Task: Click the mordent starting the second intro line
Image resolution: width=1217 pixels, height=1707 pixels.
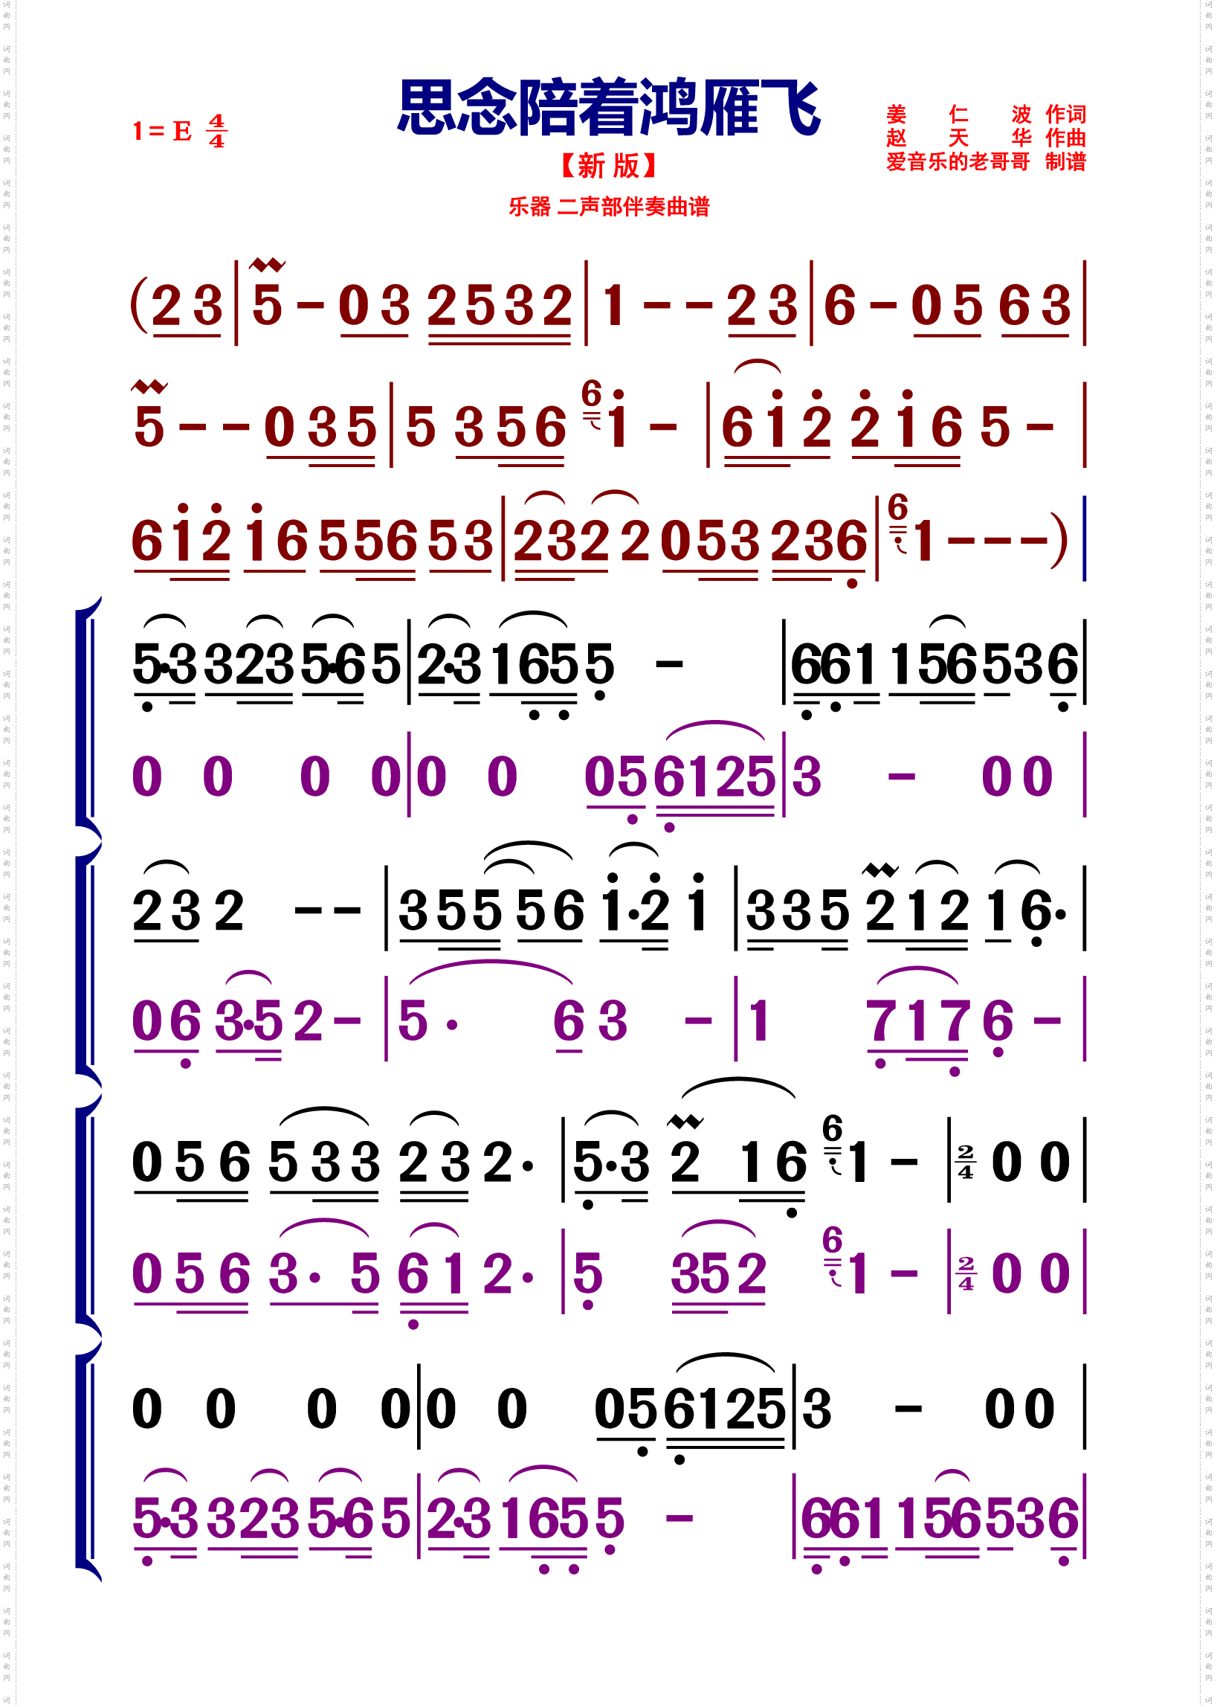Action: tap(149, 387)
